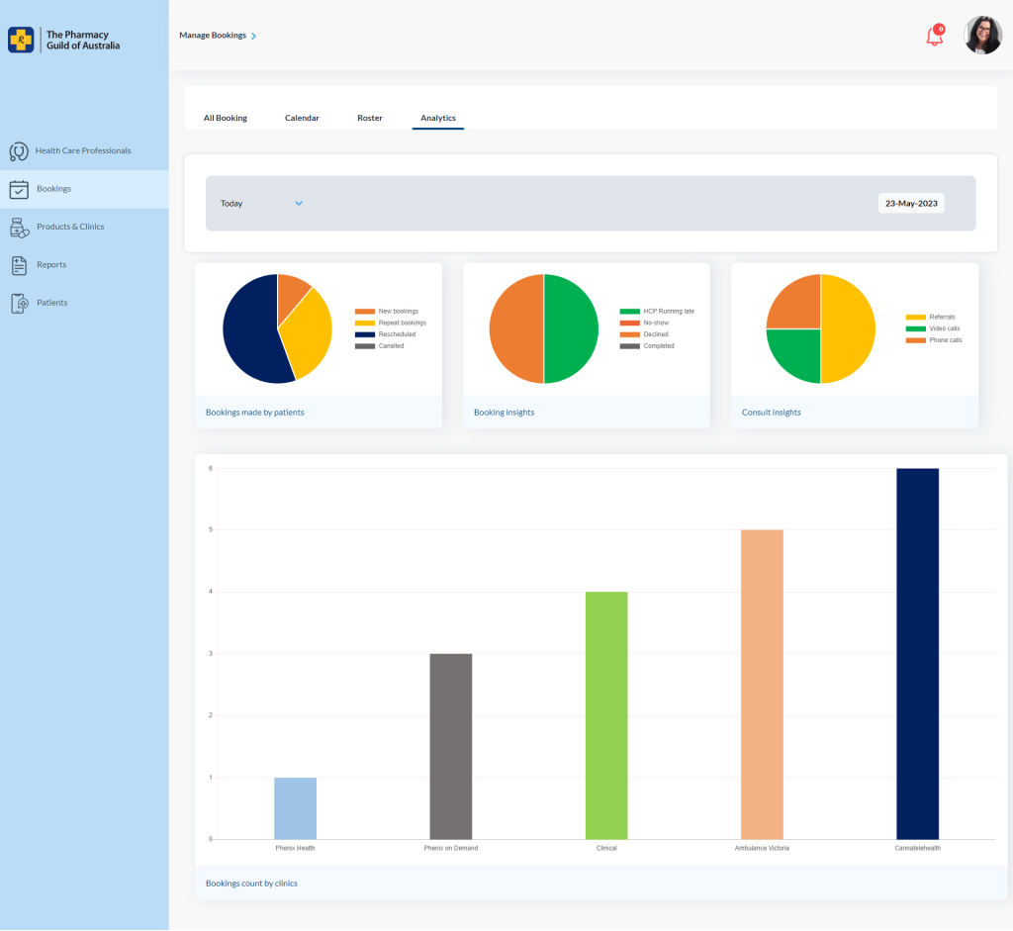Click the Bookings count by clinics link

tap(251, 884)
